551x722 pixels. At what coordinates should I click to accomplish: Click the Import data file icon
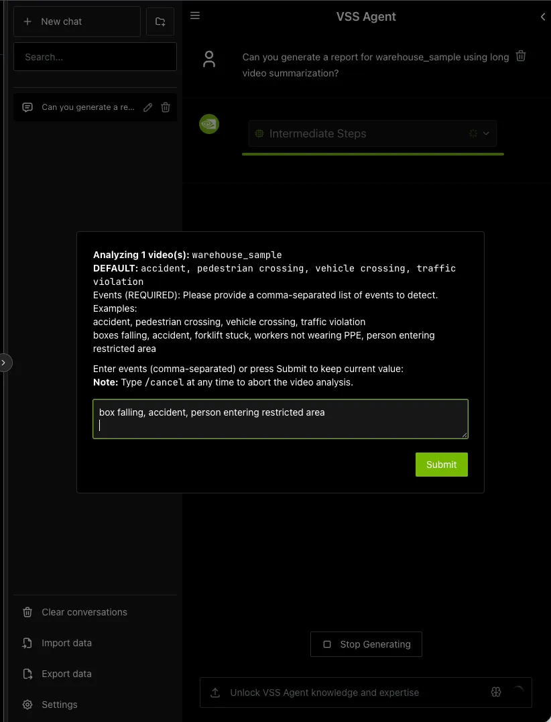click(27, 644)
